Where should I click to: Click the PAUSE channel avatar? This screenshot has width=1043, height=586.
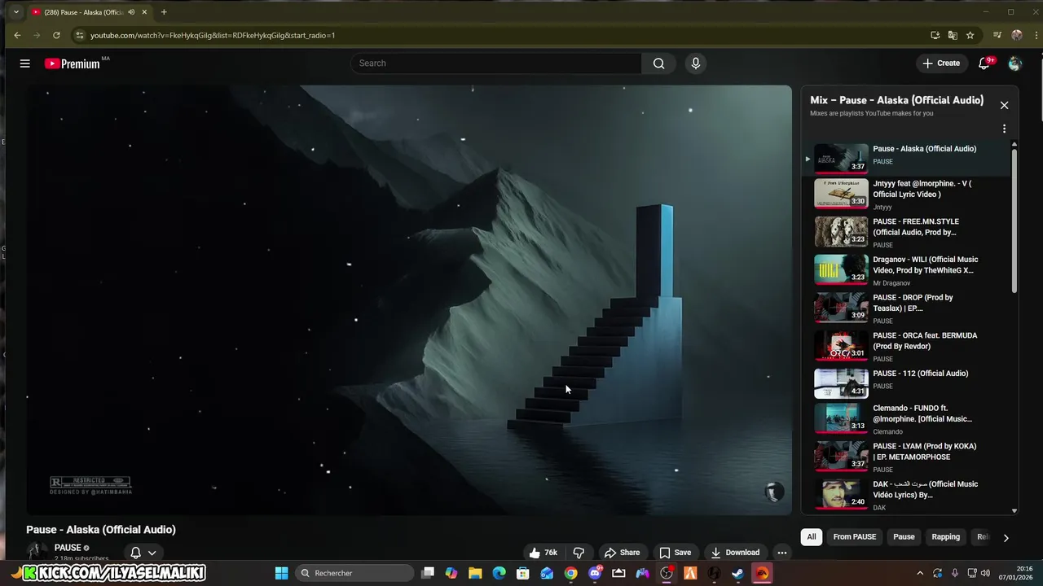pyautogui.click(x=36, y=552)
